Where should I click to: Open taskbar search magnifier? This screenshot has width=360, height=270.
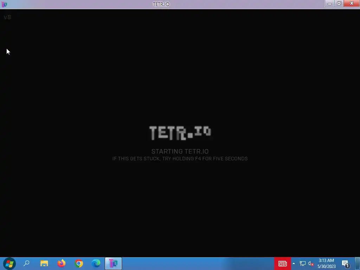pyautogui.click(x=26, y=263)
